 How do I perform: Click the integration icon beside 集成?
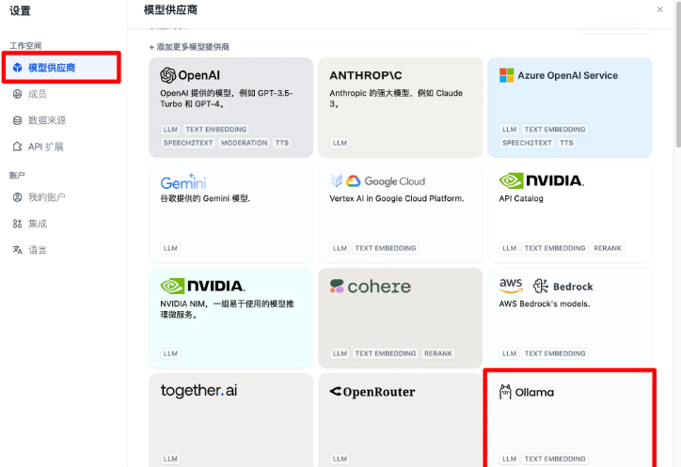pyautogui.click(x=17, y=224)
